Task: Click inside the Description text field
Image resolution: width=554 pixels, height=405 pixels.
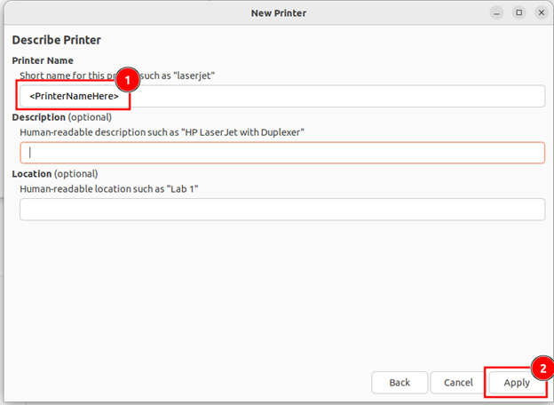Action: point(281,153)
